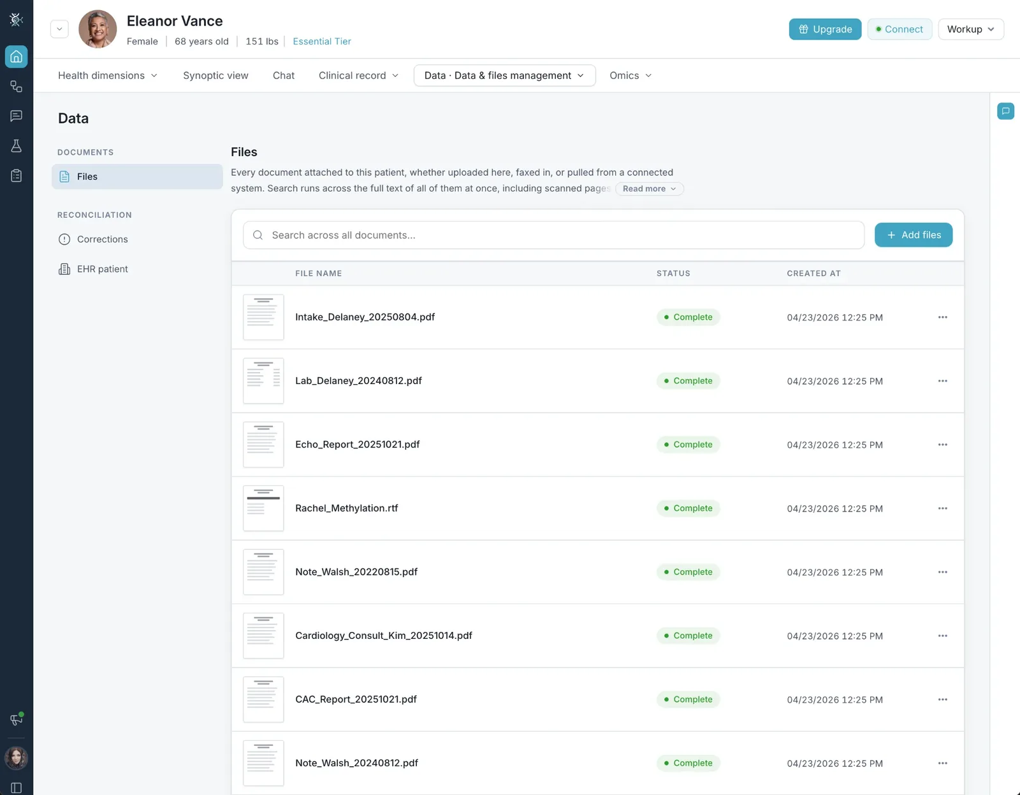Click the Add files button

coord(914,235)
